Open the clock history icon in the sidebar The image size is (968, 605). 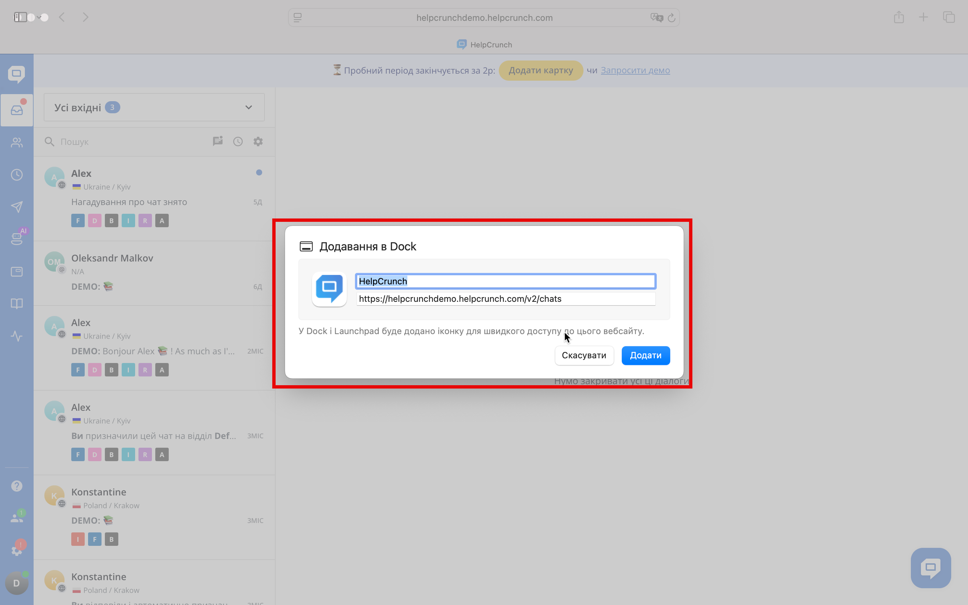[16, 175]
